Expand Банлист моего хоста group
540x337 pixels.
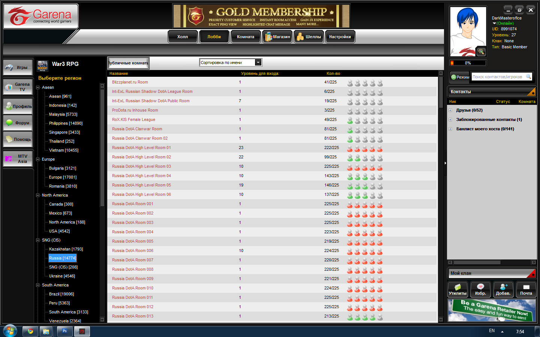click(x=450, y=129)
